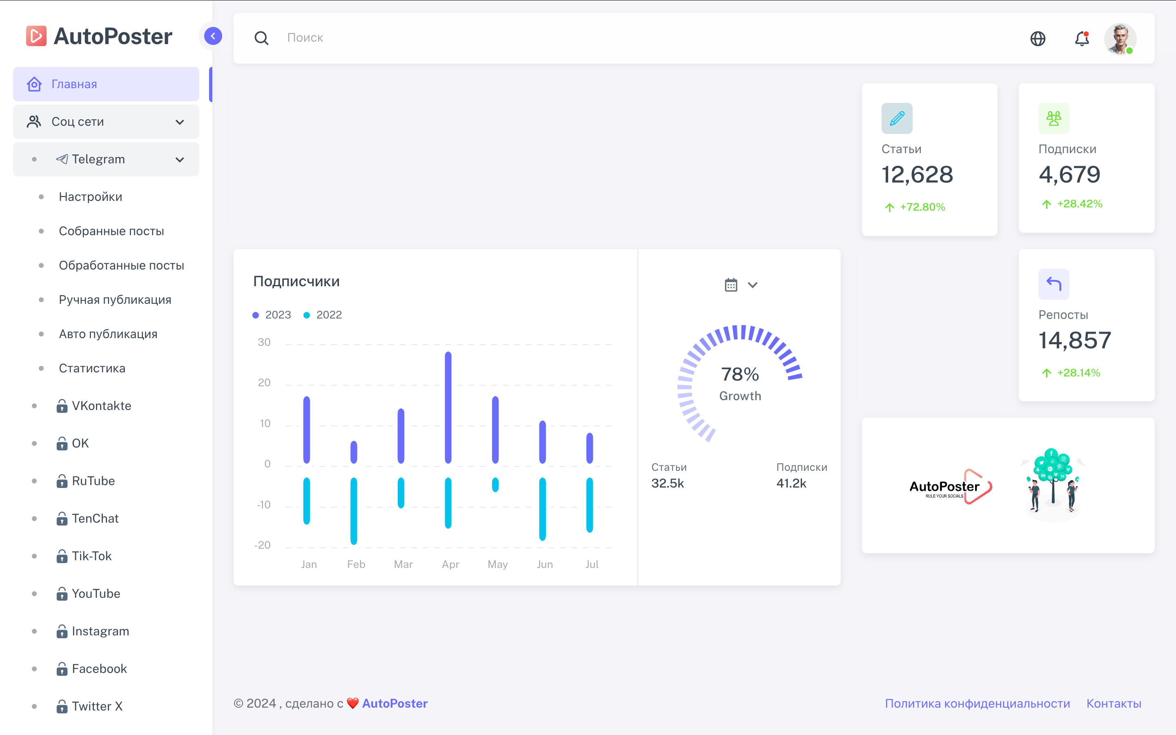Open the notification bell

pos(1082,38)
